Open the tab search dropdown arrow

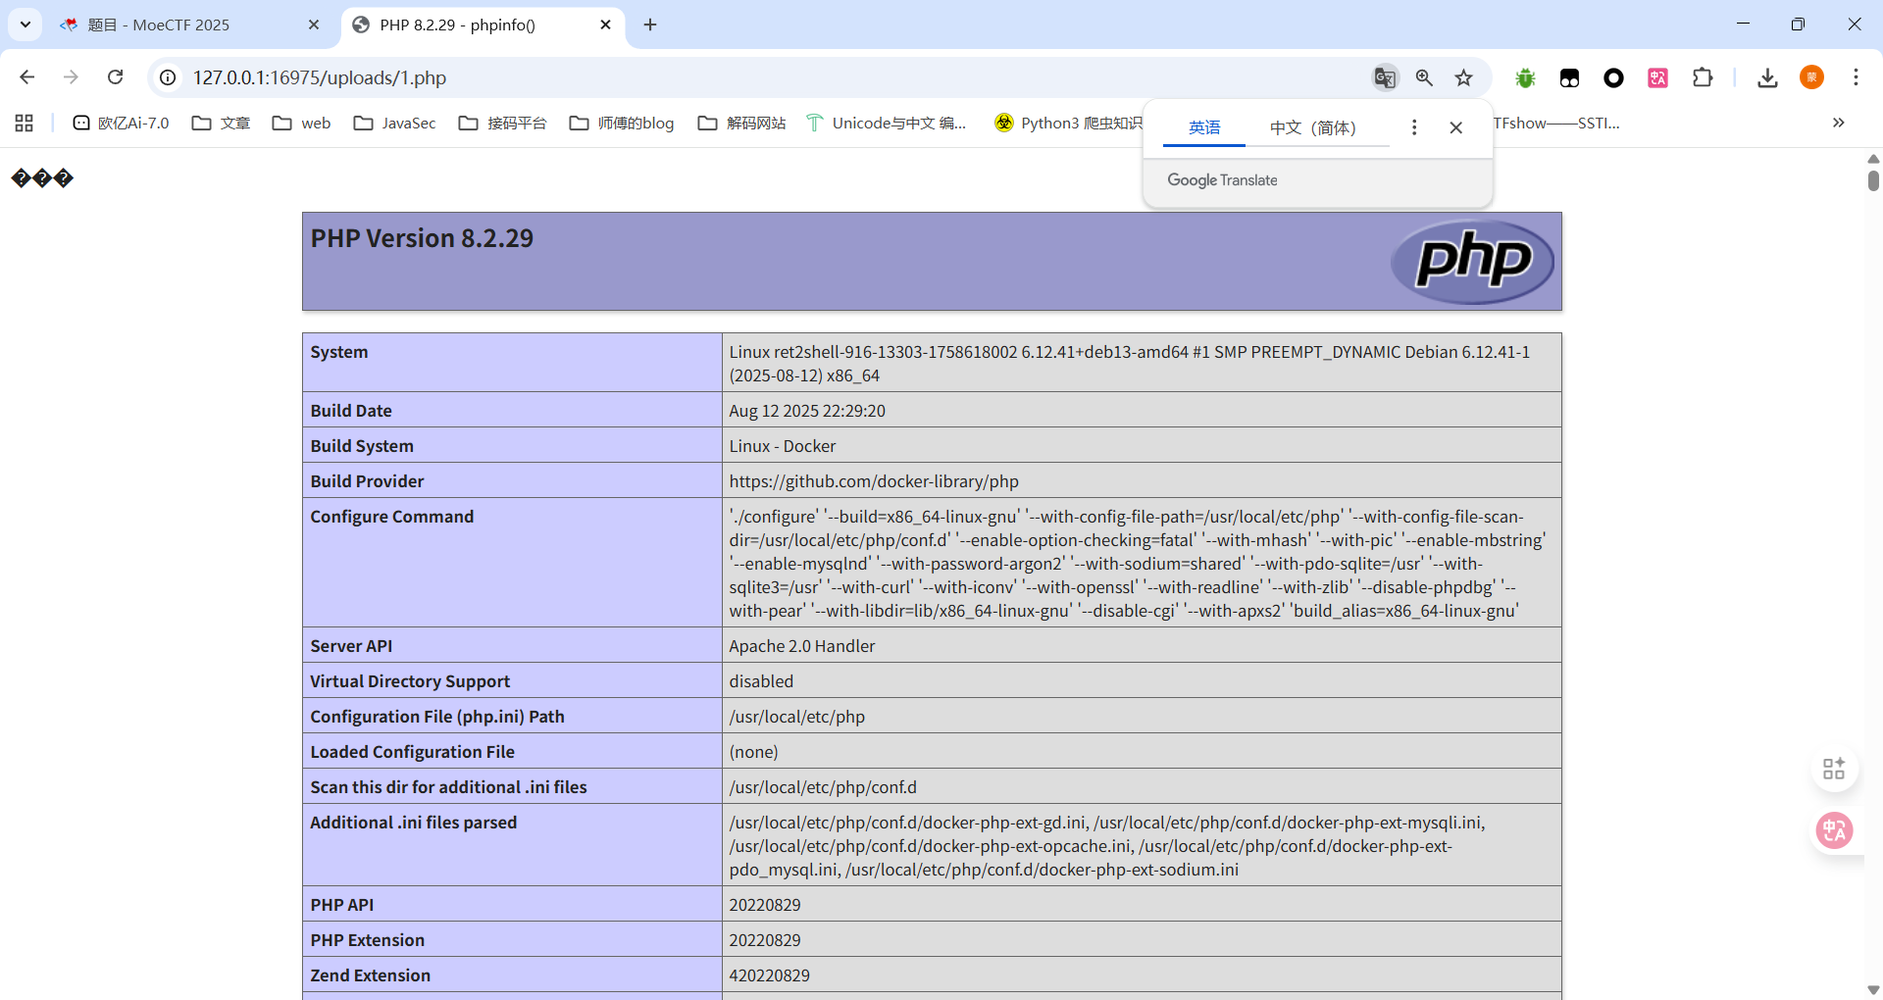click(25, 25)
